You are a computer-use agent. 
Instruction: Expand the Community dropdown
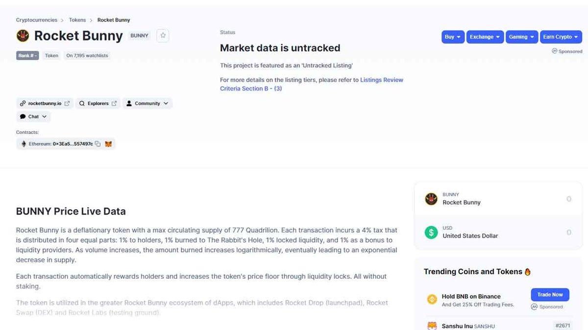[147, 103]
